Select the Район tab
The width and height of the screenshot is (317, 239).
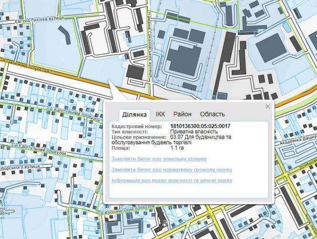pyautogui.click(x=182, y=114)
